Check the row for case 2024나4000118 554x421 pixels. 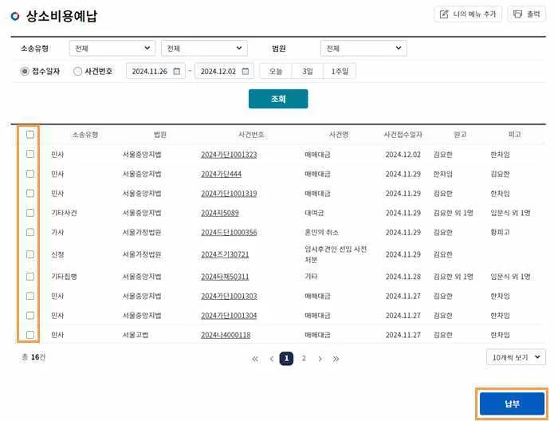click(30, 335)
